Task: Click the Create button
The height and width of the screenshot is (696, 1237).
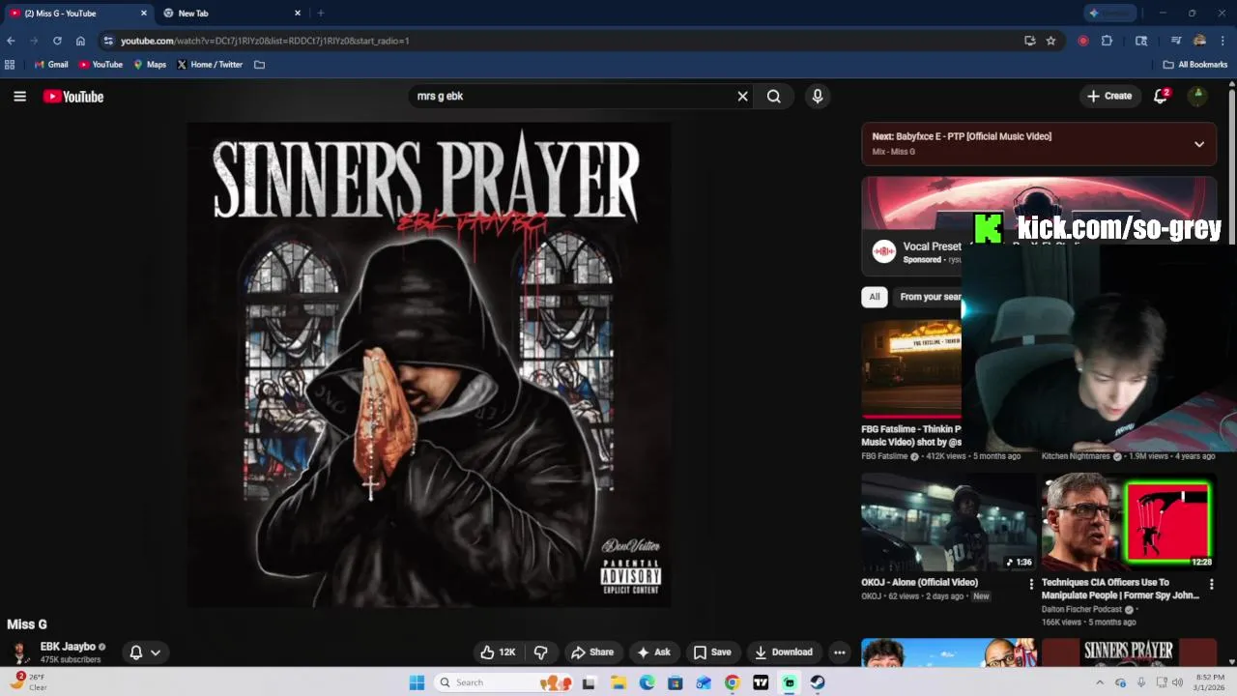Action: (x=1109, y=96)
